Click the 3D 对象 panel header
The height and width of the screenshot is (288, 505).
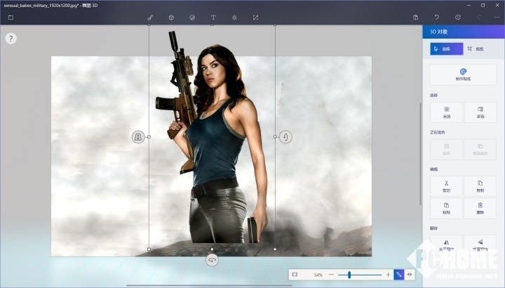464,32
